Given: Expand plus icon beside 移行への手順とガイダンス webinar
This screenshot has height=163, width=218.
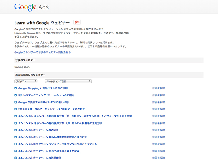Looking at the screenshot, I should tap(15, 151).
